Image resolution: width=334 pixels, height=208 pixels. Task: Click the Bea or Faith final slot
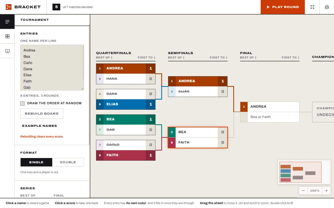tap(273, 117)
